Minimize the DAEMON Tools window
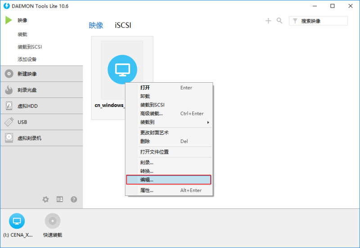Viewport: 360px width, 248px height. (x=315, y=6)
